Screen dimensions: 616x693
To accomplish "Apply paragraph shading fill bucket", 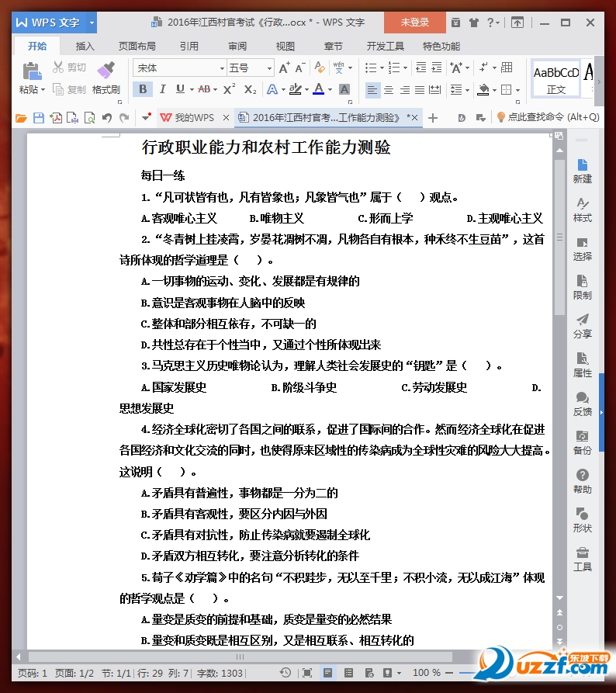I will [x=483, y=90].
